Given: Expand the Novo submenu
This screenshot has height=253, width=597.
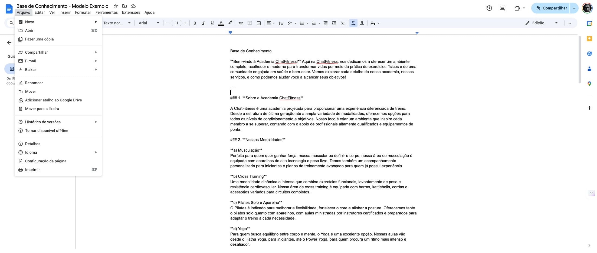Looking at the screenshot, I should pyautogui.click(x=58, y=22).
